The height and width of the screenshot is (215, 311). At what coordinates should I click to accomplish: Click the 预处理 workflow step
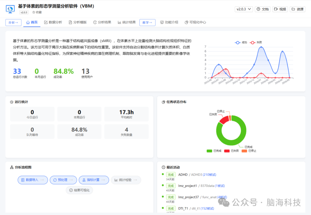coord(63,180)
